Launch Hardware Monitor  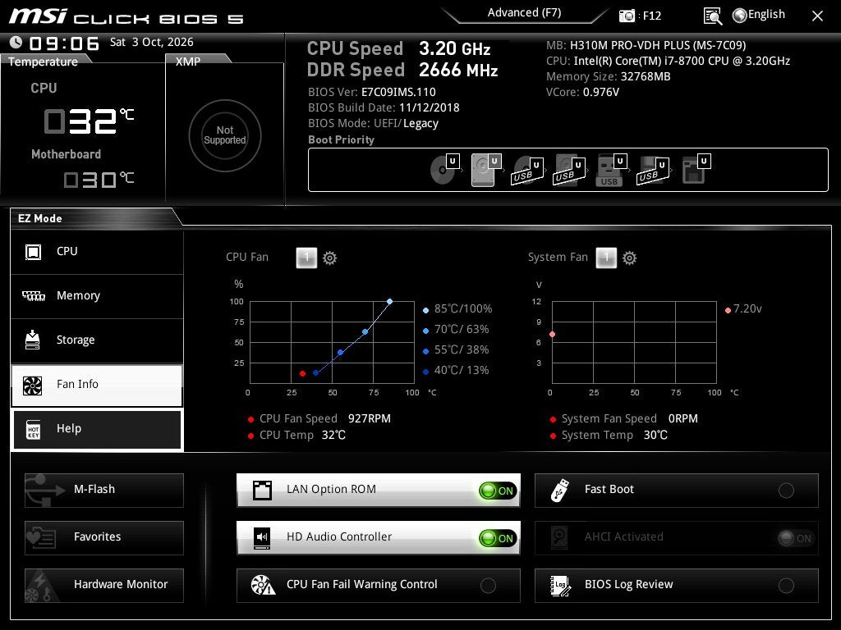tap(104, 586)
